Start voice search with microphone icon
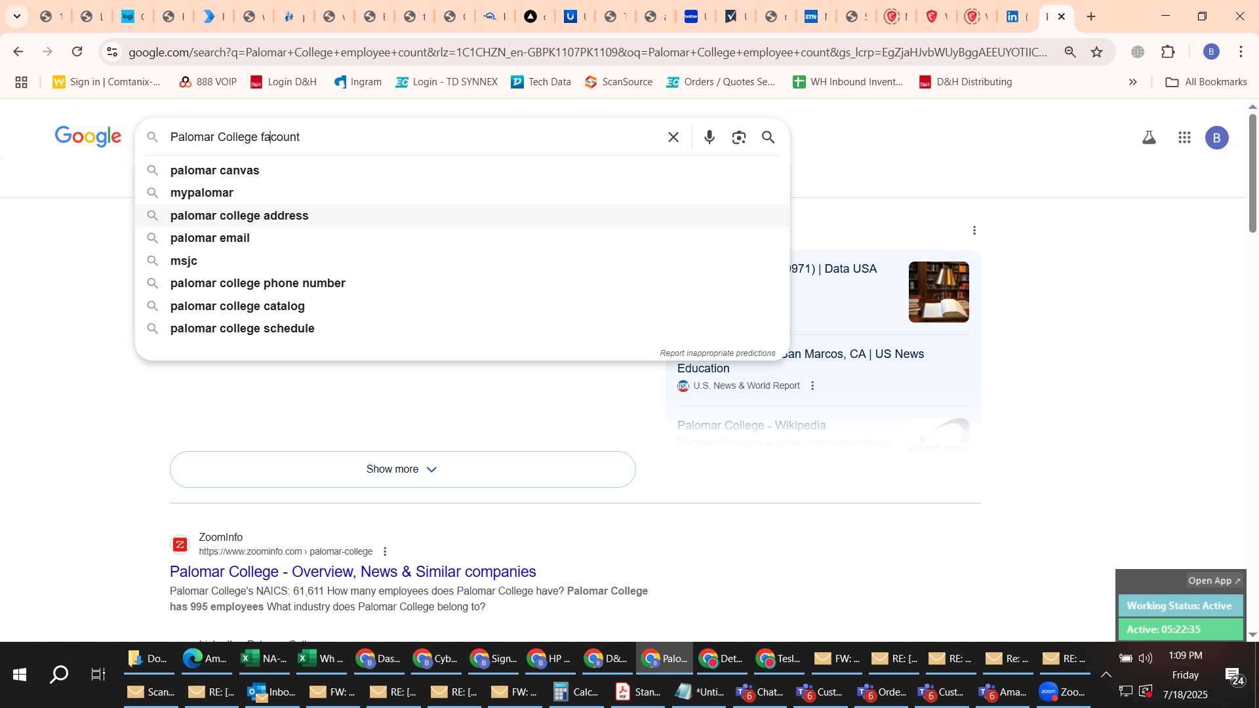1259x708 pixels. 709,137
